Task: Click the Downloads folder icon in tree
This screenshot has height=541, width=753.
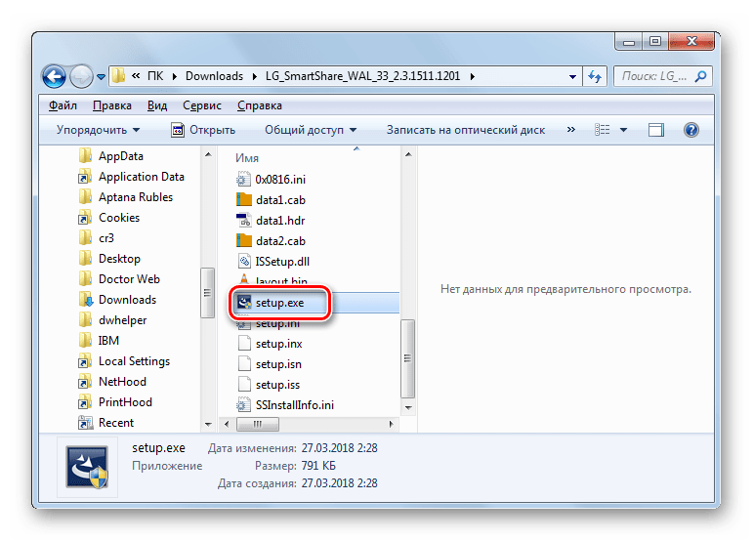Action: (86, 300)
